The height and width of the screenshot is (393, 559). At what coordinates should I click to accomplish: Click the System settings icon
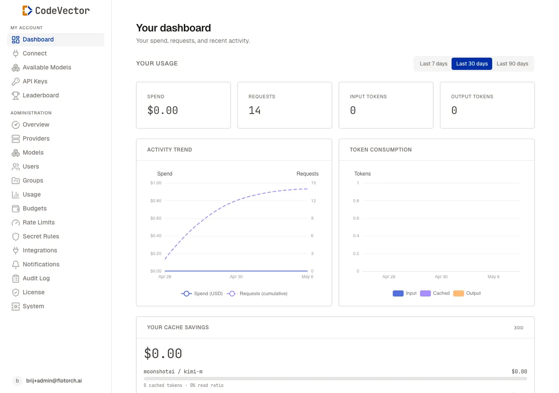(x=16, y=307)
